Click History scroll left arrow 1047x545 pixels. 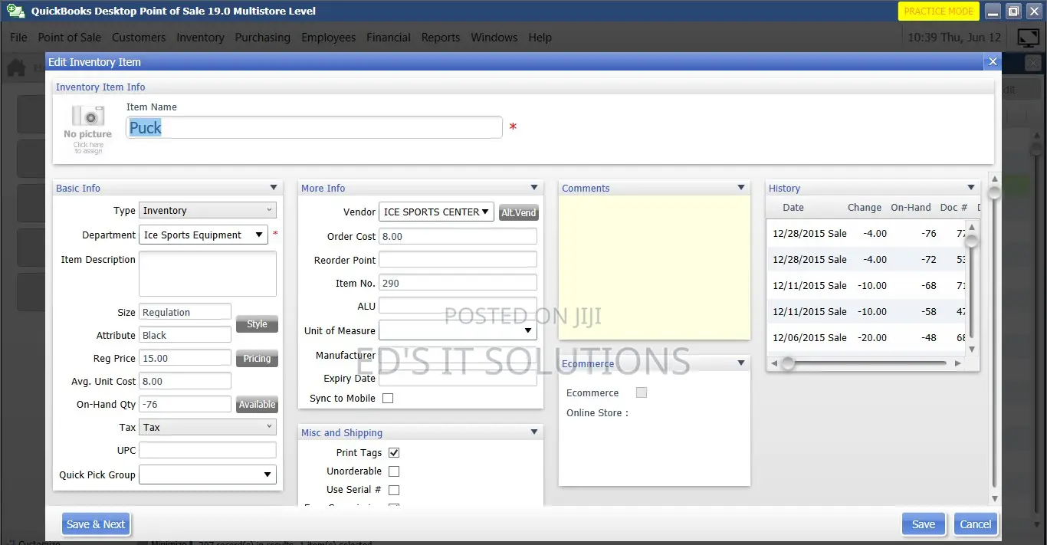[x=773, y=363]
